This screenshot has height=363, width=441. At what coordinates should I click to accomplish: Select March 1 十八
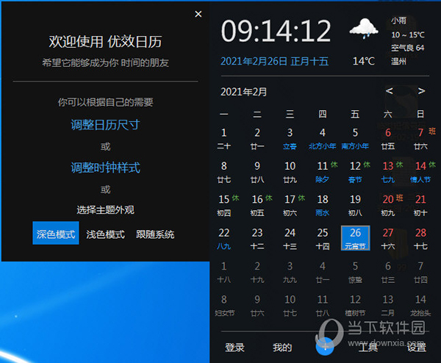pos(224,273)
